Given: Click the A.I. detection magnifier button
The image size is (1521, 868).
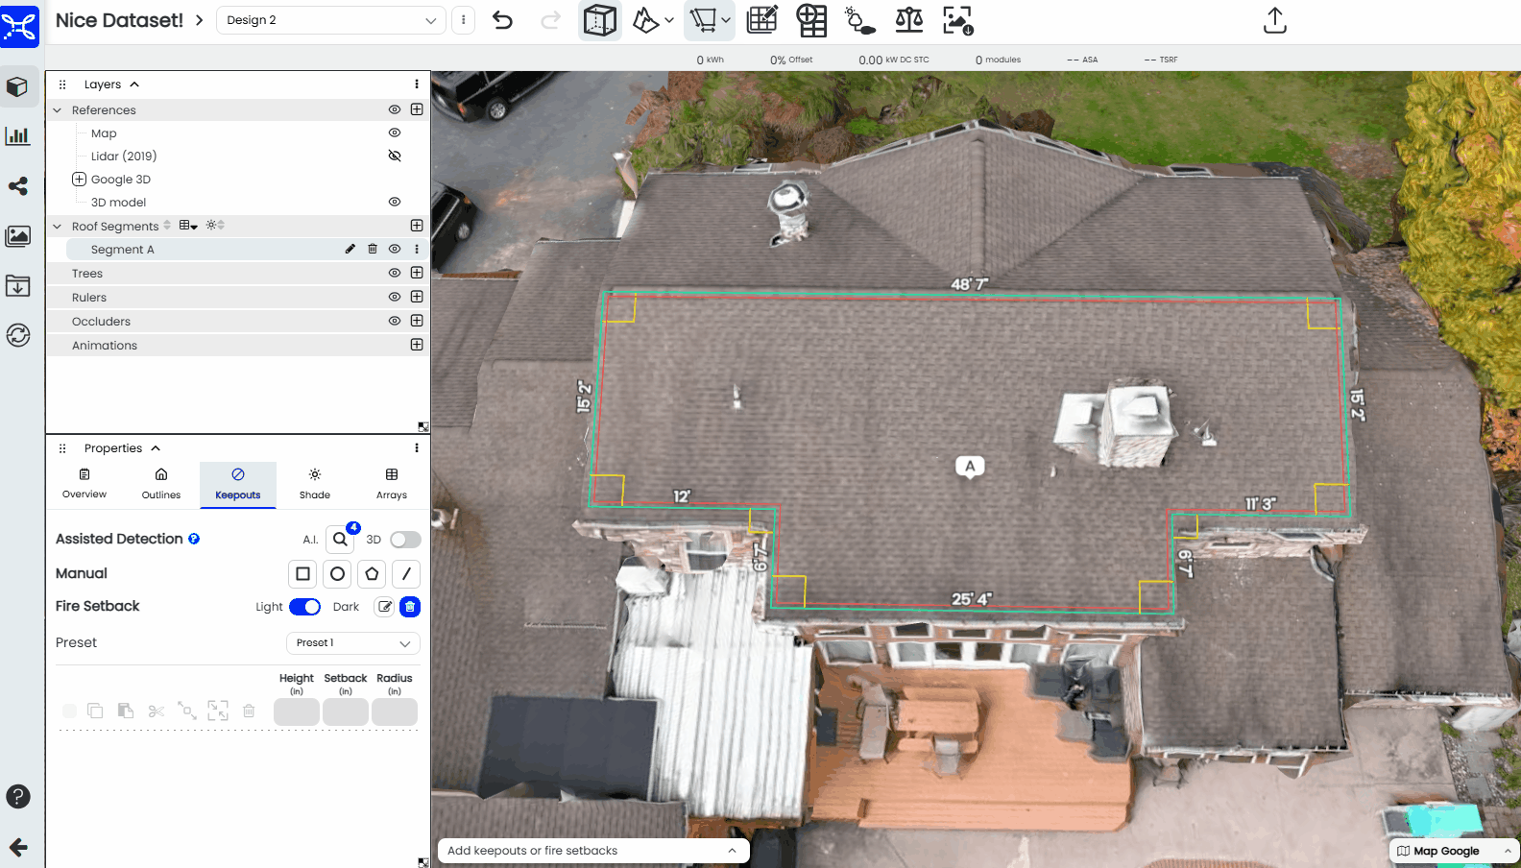Looking at the screenshot, I should [x=340, y=540].
